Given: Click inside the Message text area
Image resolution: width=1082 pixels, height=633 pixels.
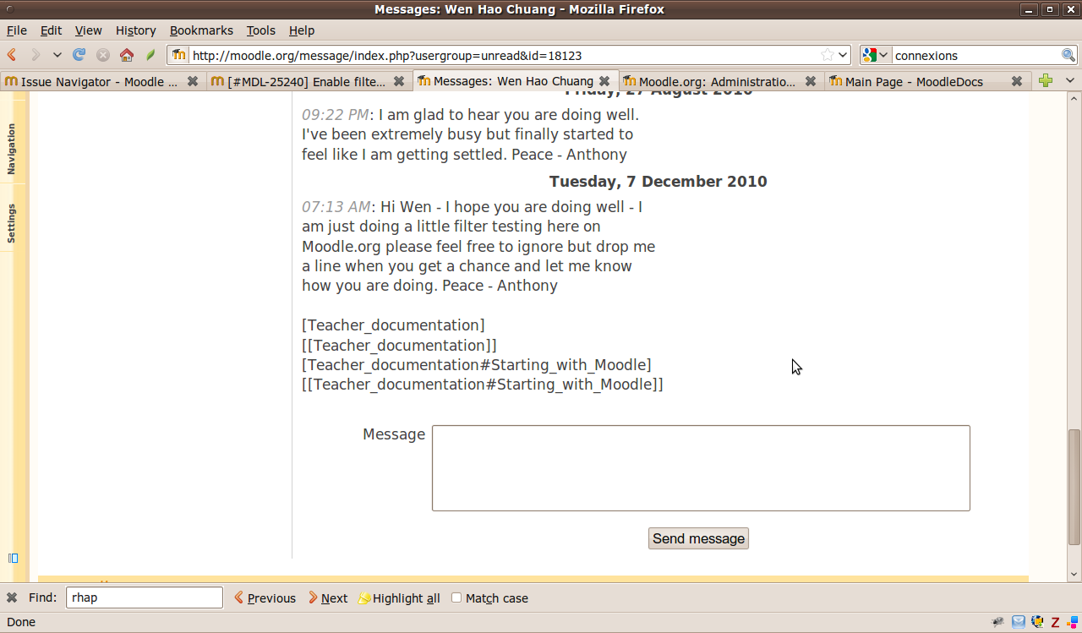Looking at the screenshot, I should pyautogui.click(x=701, y=468).
